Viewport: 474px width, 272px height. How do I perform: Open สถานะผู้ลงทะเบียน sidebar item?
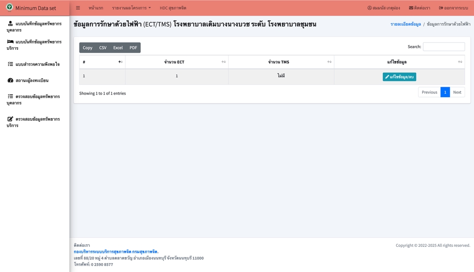coord(28,80)
